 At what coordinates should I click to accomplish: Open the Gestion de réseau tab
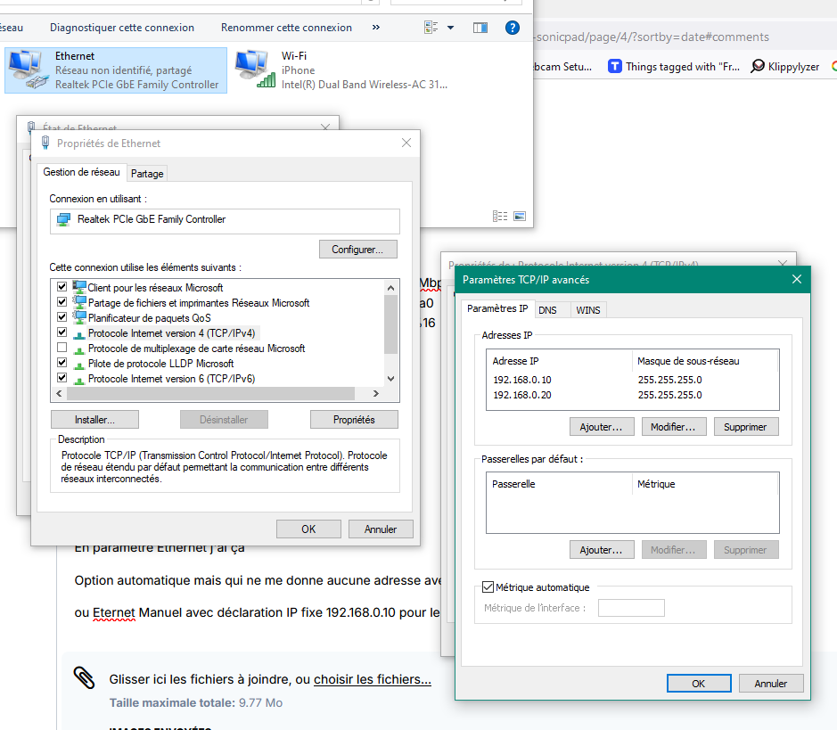82,172
